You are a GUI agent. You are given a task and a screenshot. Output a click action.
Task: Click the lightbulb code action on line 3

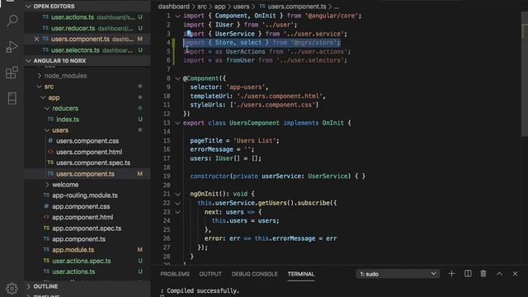click(x=189, y=33)
